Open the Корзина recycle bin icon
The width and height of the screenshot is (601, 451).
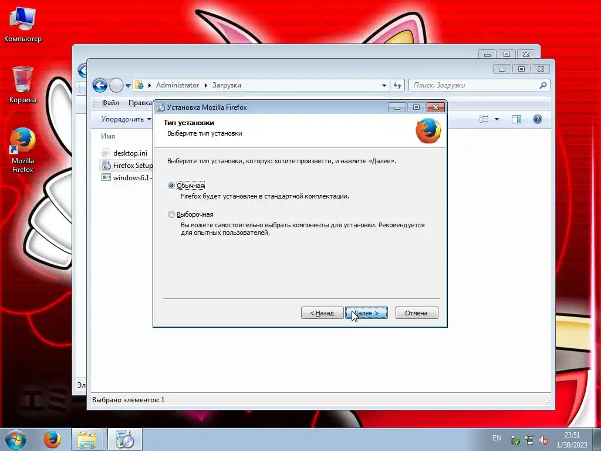[23, 85]
